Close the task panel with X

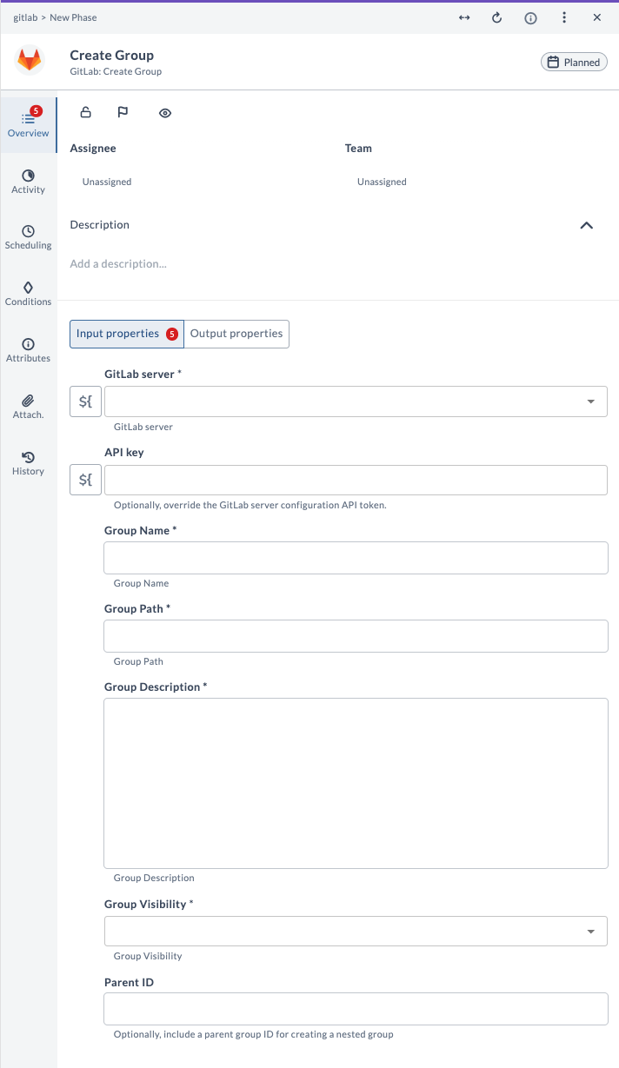click(x=597, y=17)
